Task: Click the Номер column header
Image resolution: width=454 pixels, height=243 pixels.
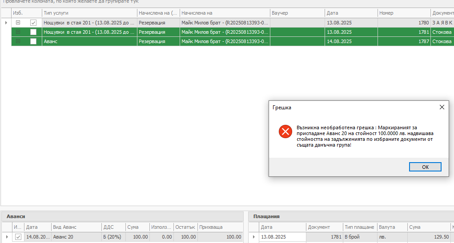Action: [404, 13]
